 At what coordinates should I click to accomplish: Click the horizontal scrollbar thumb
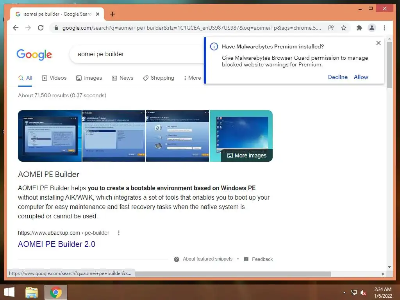[233, 274]
